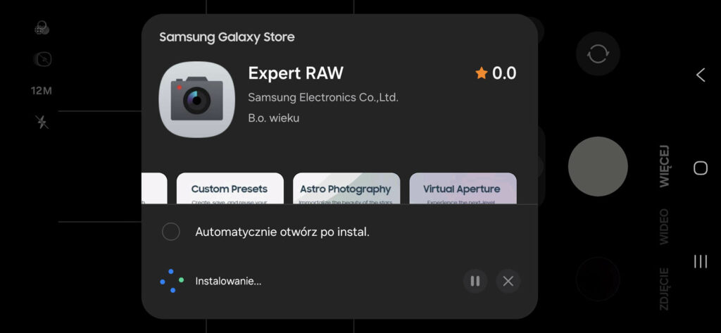Screen dimensions: 721x333
Task: Change the 12M resolution setting
Action: coord(42,91)
